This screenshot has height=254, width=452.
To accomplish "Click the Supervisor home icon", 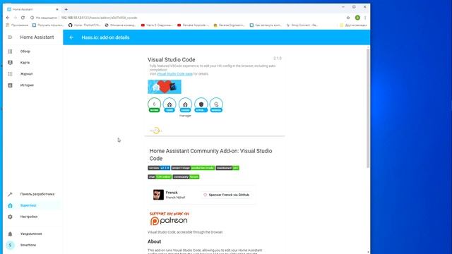I will tap(10, 205).
